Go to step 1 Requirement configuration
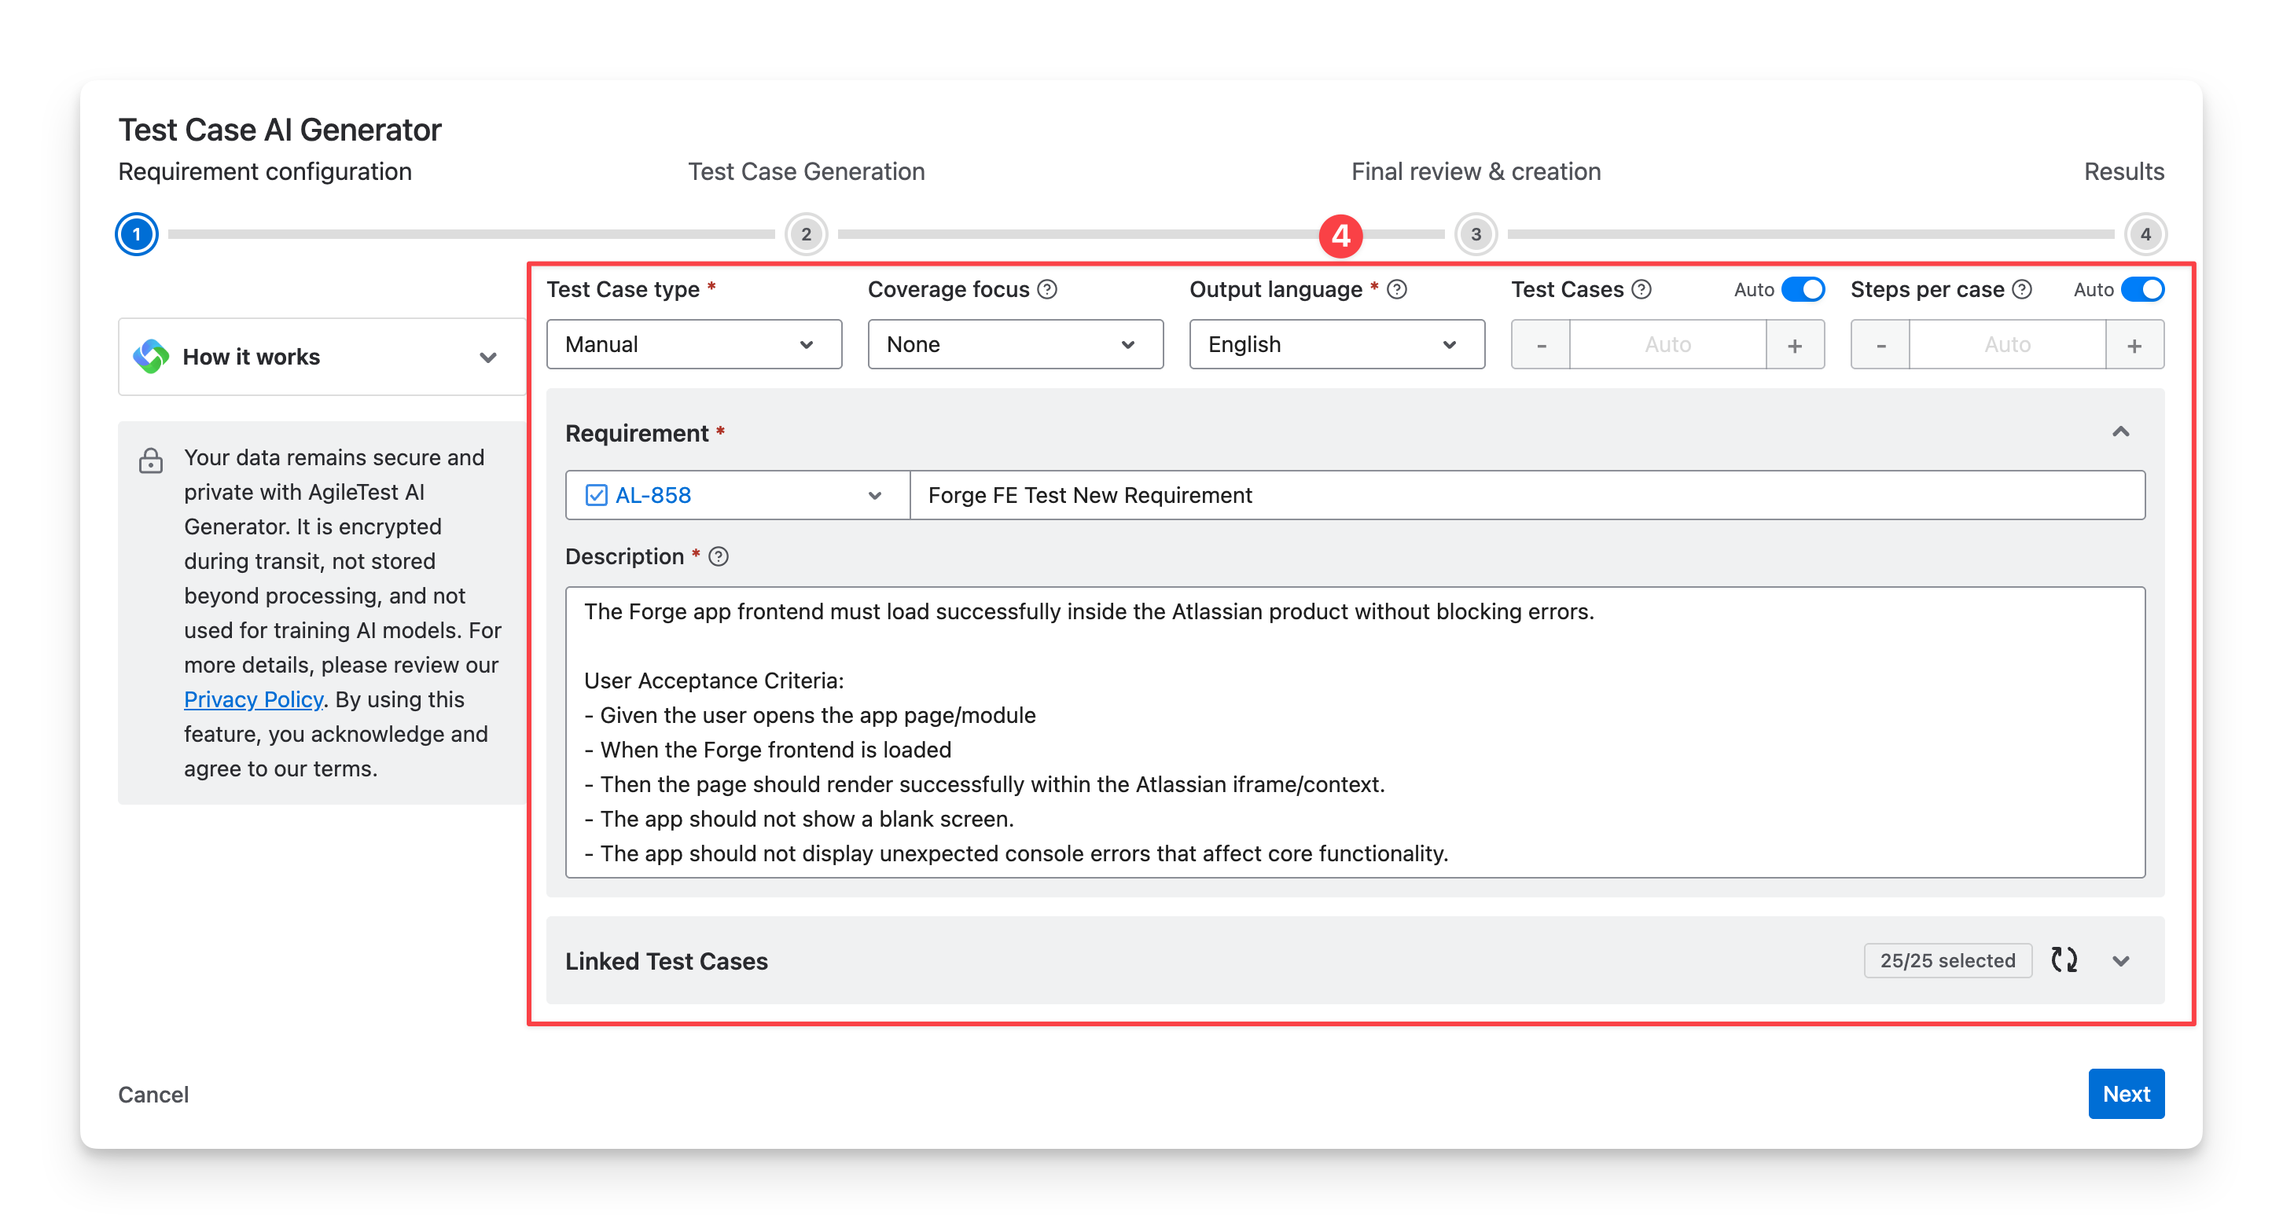The width and height of the screenshot is (2283, 1229). click(x=137, y=235)
